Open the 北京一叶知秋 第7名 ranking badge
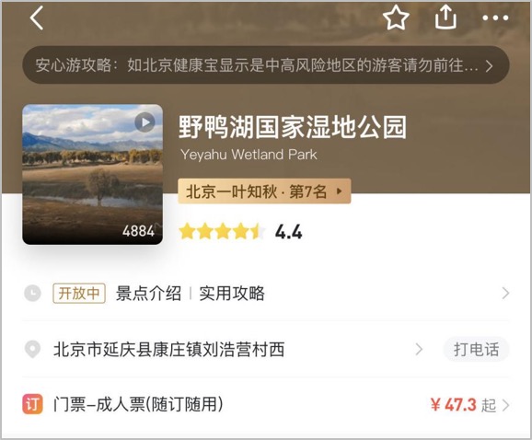Image resolution: width=532 pixels, height=440 pixels. coord(264,191)
